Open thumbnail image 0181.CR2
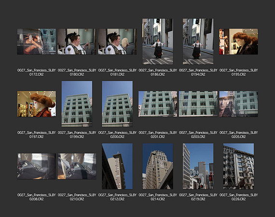The width and height of the screenshot is (275, 217). [x=117, y=42]
